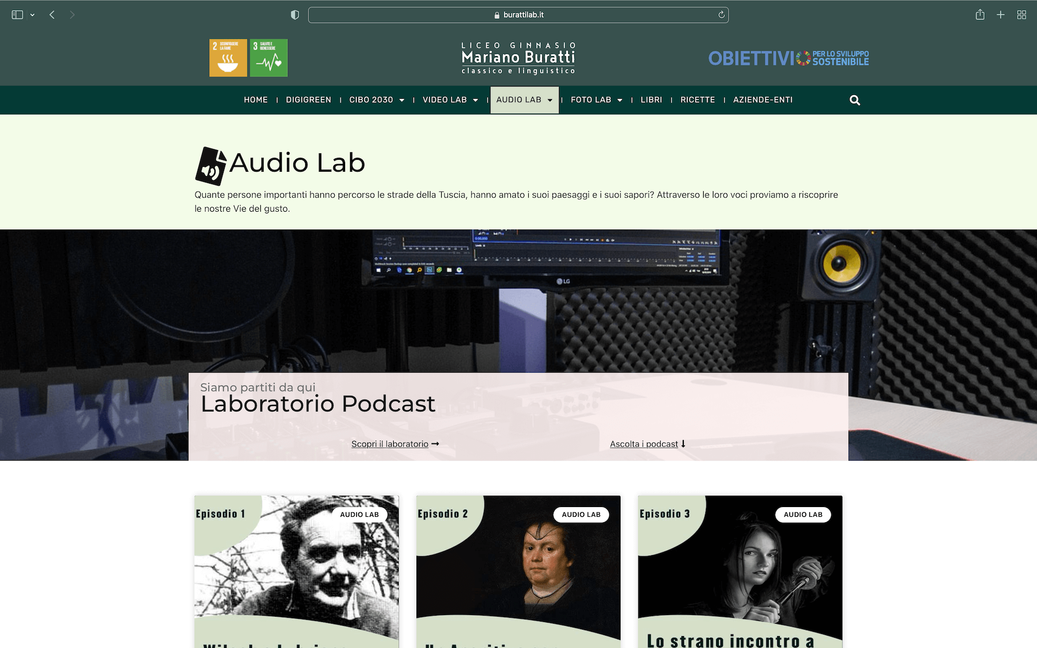Open site search with magnifier icon

[854, 100]
